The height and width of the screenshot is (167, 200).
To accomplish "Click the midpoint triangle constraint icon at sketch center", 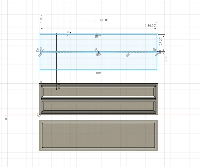I will tap(96, 50).
